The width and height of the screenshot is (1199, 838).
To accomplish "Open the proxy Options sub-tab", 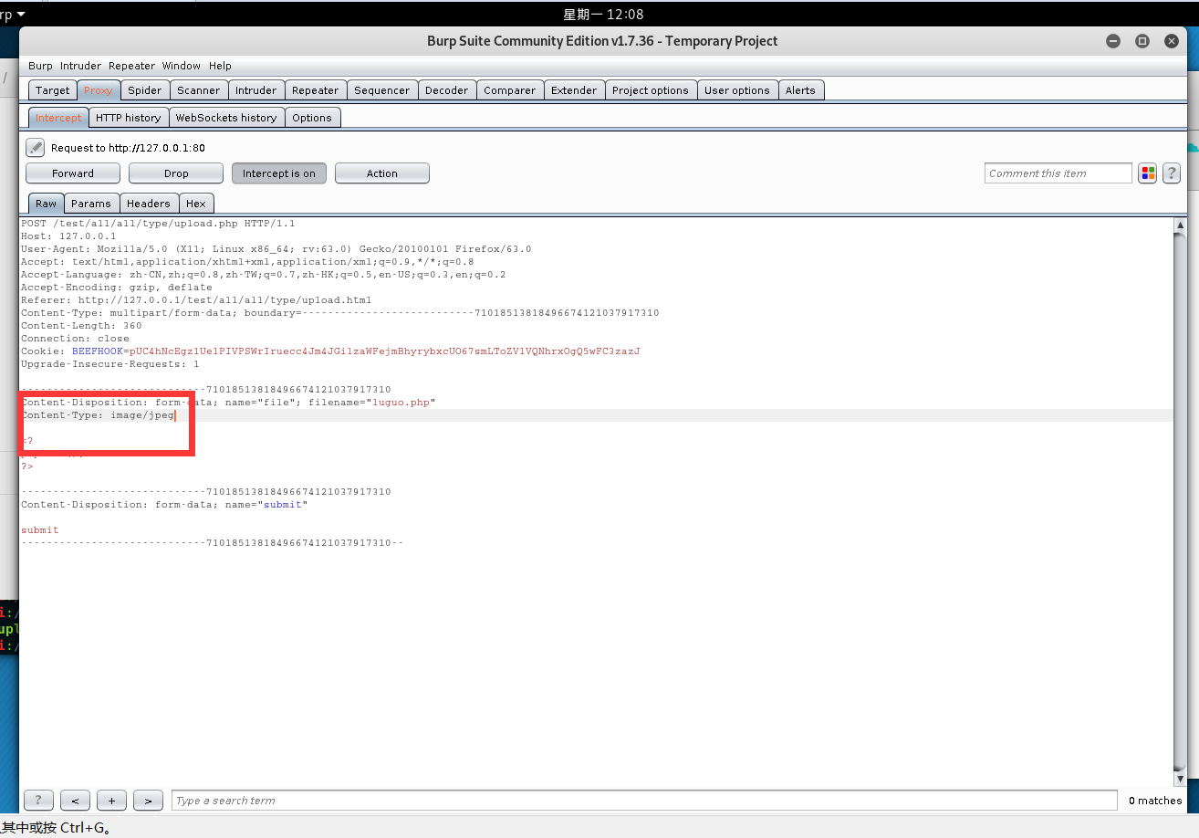I will tap(312, 118).
